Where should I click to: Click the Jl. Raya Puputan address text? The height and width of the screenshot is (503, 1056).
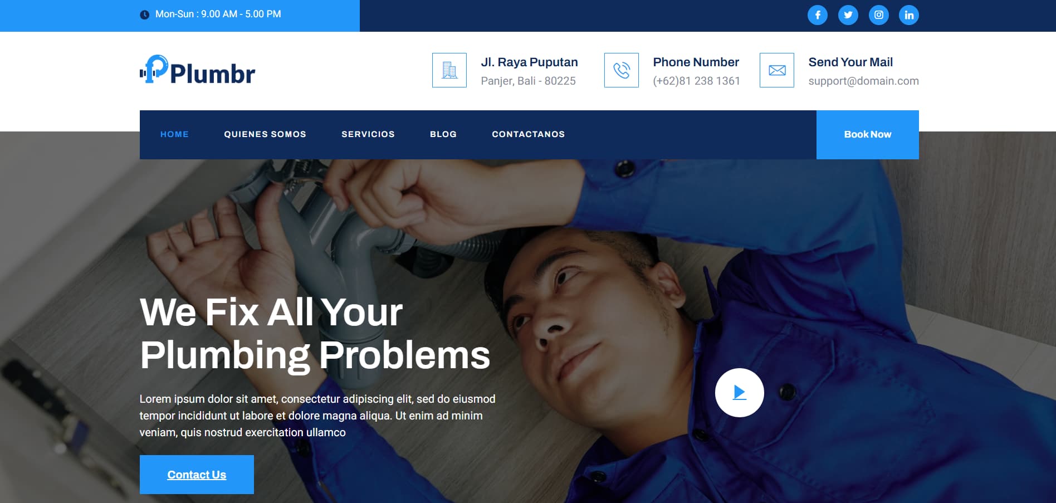pos(529,62)
